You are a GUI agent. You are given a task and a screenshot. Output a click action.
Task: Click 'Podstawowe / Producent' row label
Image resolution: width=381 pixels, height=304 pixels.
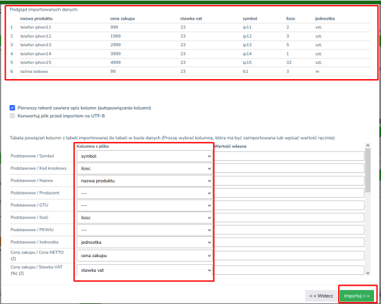coord(35,193)
